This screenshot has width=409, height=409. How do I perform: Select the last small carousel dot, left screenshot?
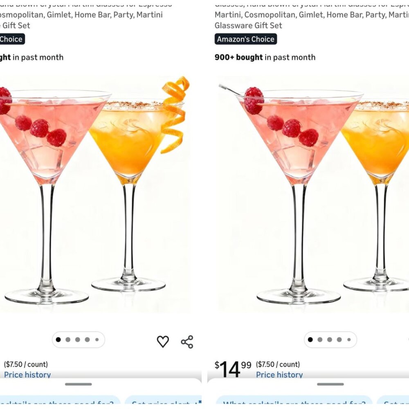pyautogui.click(x=97, y=339)
